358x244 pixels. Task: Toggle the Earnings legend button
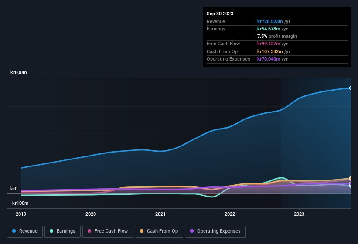click(x=62, y=231)
